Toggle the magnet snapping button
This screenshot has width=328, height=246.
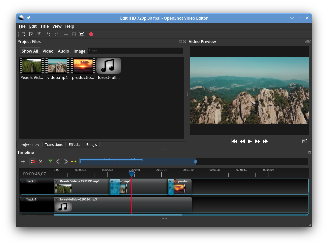pyautogui.click(x=33, y=161)
